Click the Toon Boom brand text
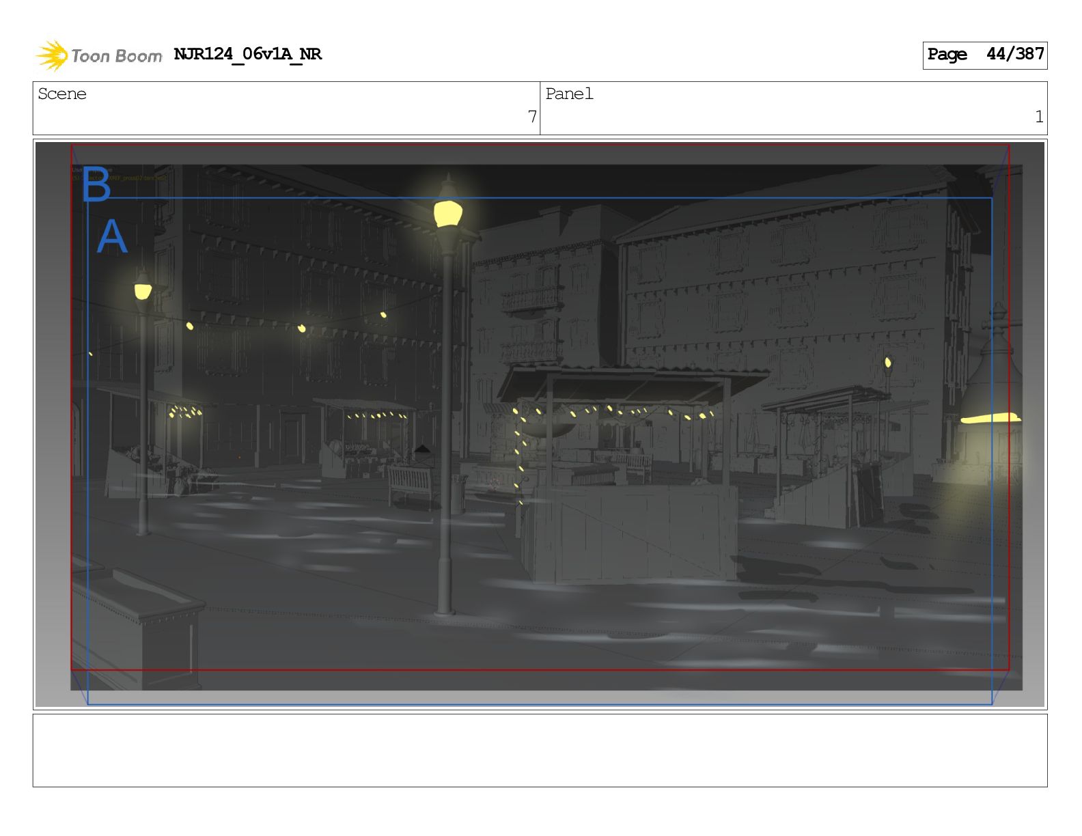This screenshot has height=836, width=1082. coord(117,56)
